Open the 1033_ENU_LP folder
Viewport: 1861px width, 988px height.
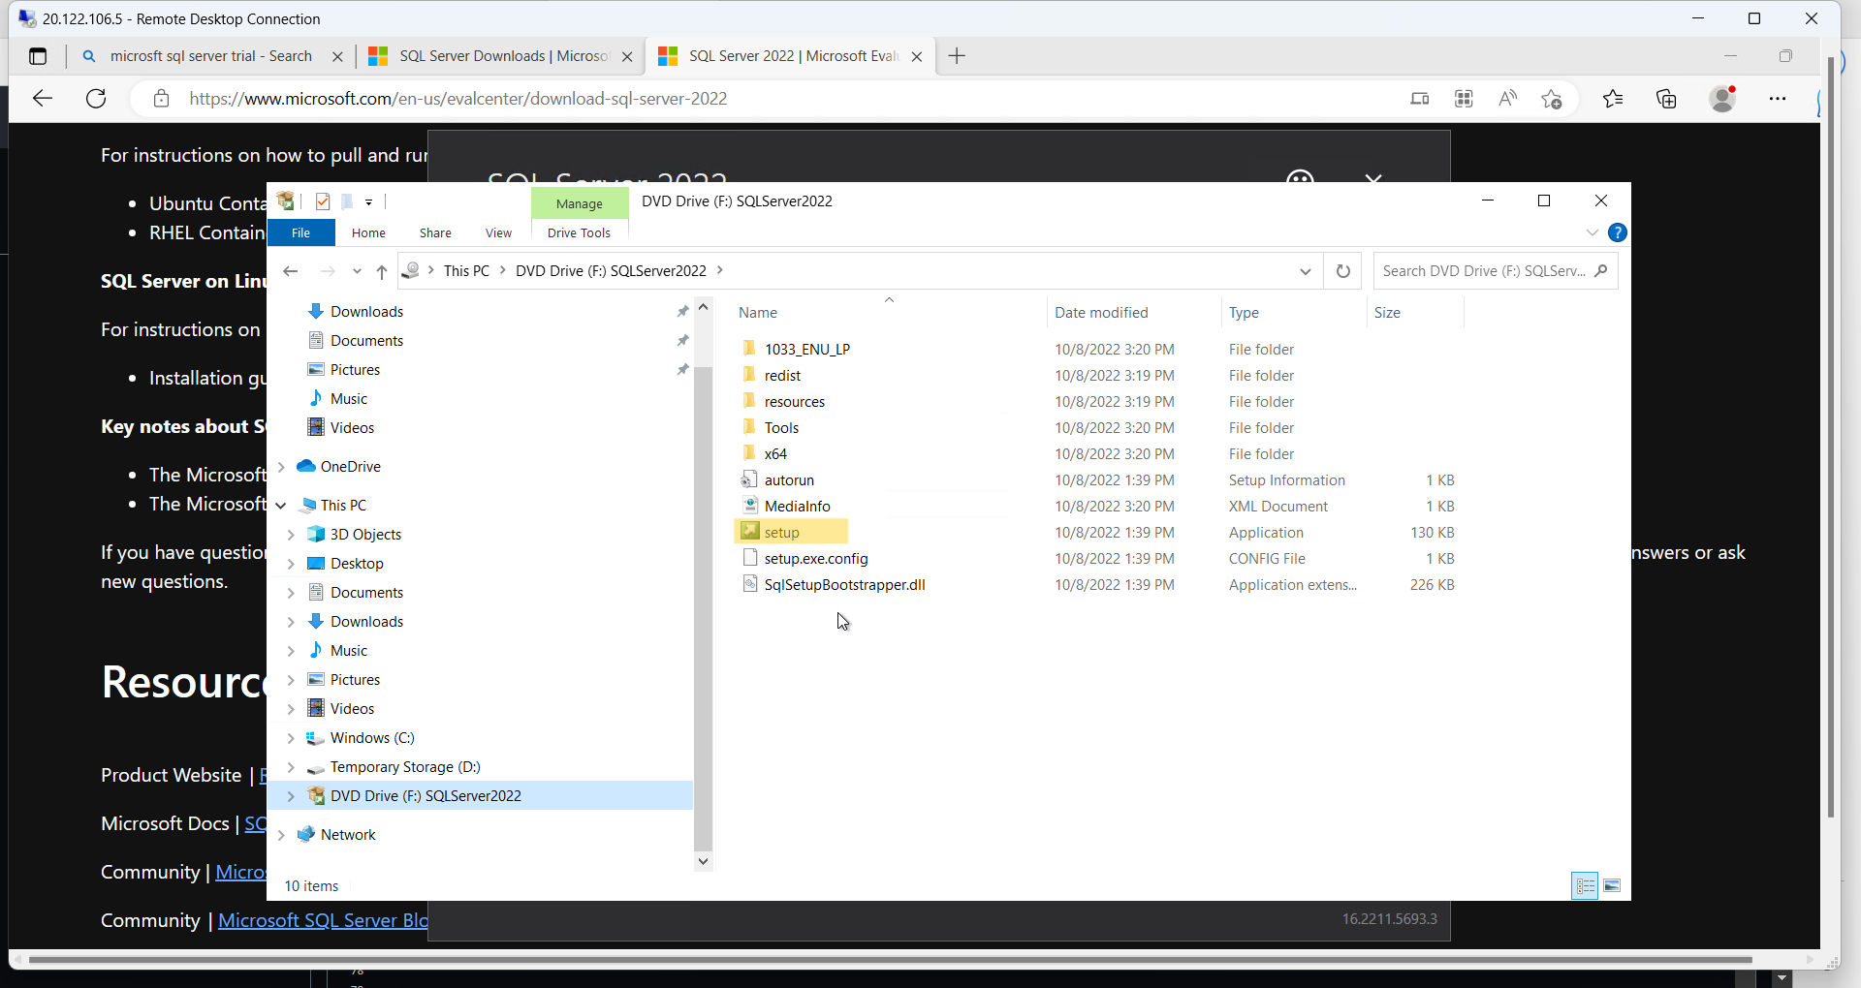pos(806,349)
